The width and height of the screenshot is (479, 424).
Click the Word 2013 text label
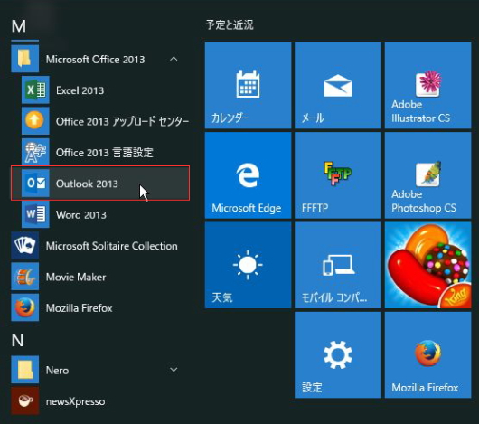[81, 215]
